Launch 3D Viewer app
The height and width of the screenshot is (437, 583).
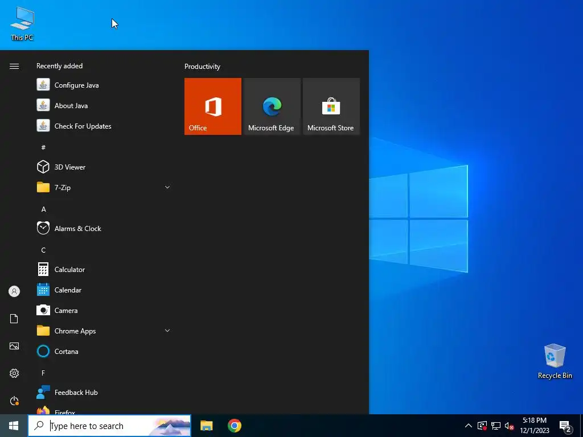(x=104, y=167)
